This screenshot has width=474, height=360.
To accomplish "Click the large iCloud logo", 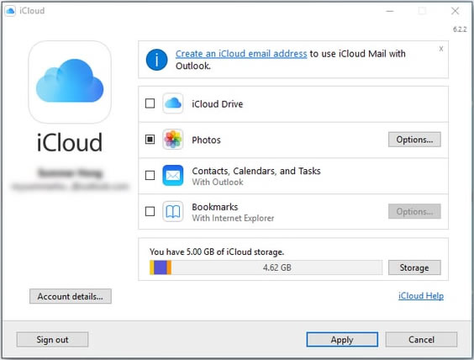I will pyautogui.click(x=70, y=82).
